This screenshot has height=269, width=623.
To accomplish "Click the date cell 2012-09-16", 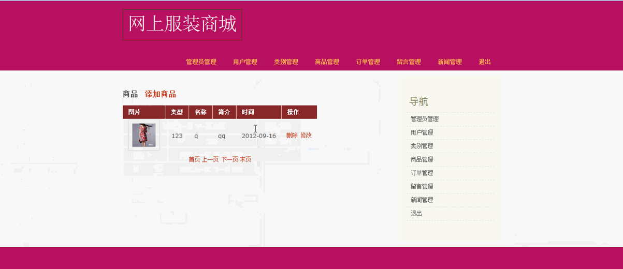I will [x=258, y=136].
